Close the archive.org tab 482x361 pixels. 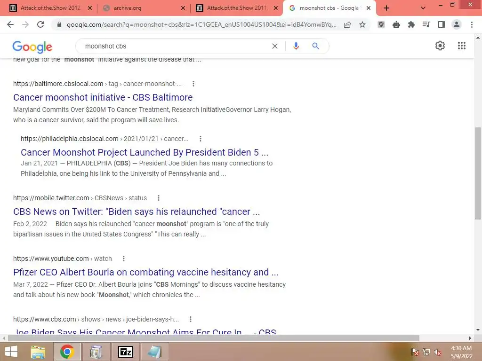pyautogui.click(x=183, y=8)
